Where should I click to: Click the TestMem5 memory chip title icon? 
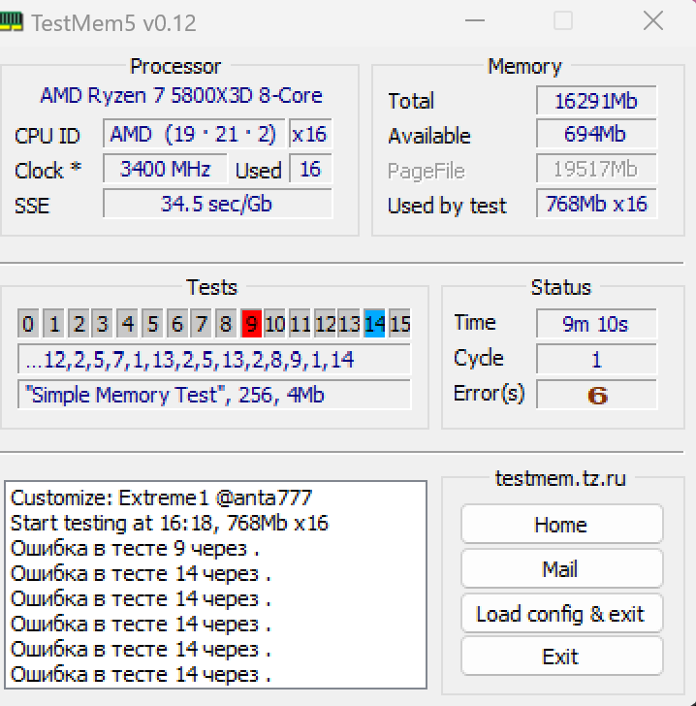[11, 21]
